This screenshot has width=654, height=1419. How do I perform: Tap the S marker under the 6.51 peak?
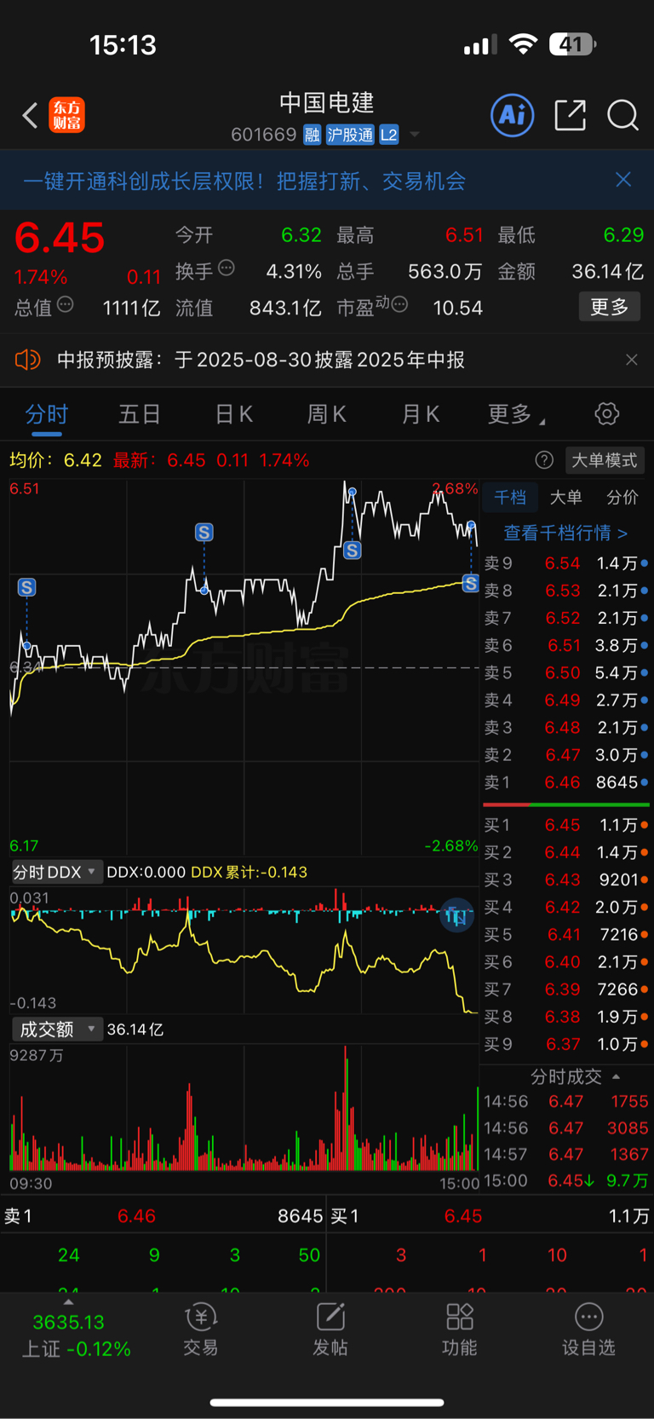[x=353, y=551]
